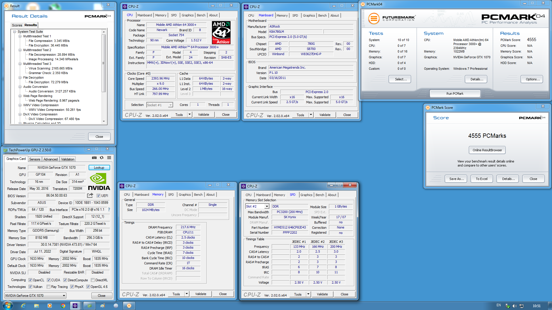Click the NVIDIA logo in GPU-Z

99,182
